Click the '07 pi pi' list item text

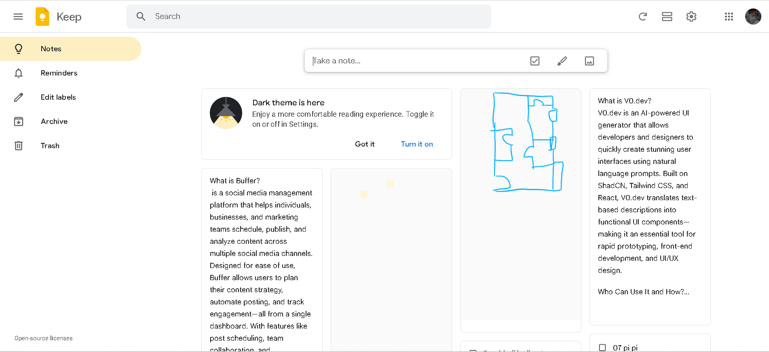coord(625,348)
